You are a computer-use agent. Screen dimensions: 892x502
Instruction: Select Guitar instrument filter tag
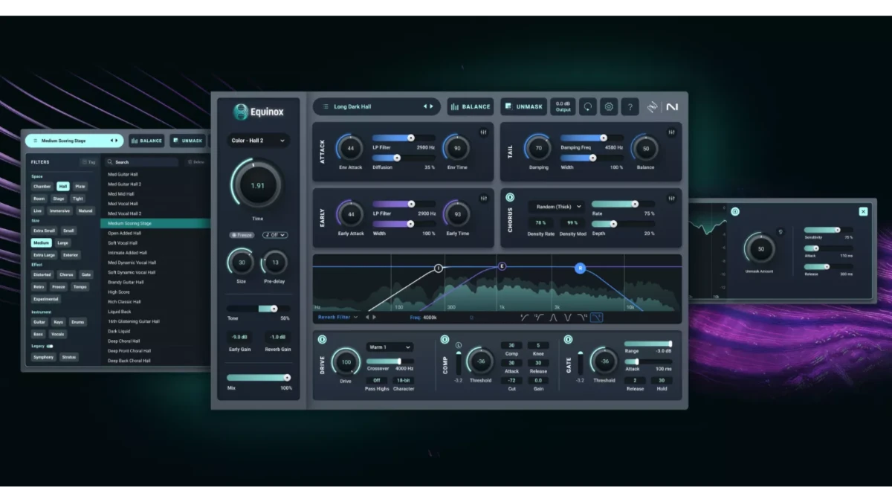(x=39, y=322)
